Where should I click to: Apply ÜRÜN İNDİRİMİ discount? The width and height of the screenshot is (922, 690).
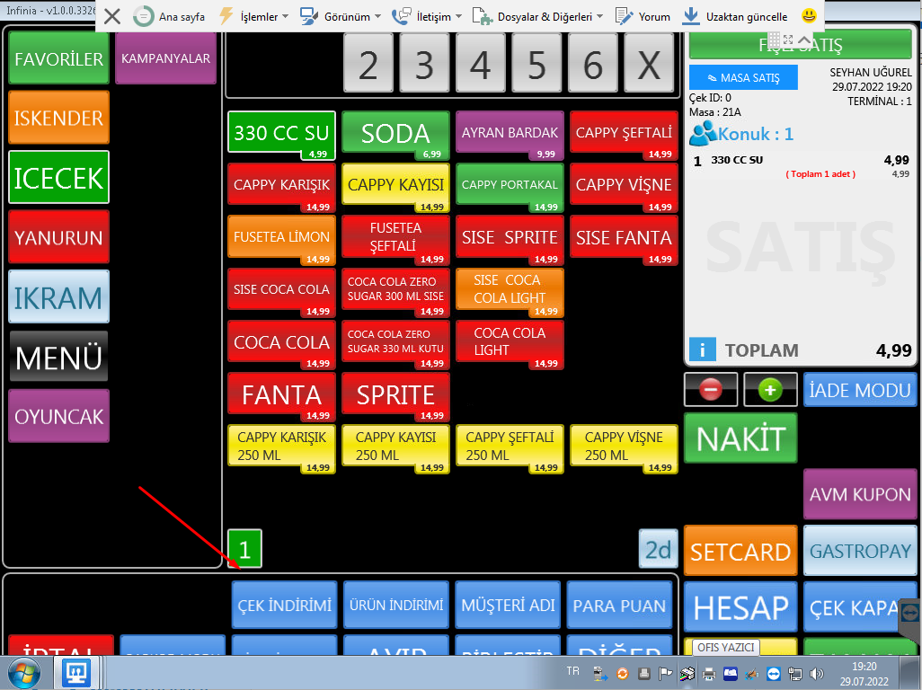click(396, 605)
